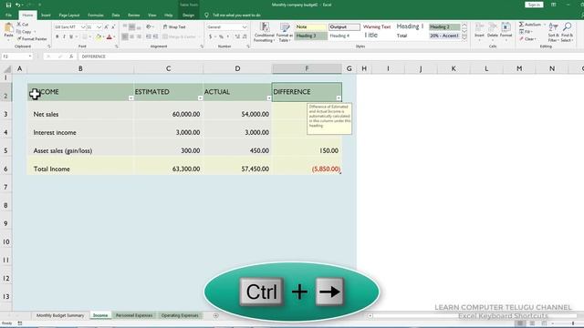584x328 pixels.
Task: Align cell text to the left
Action: click(x=125, y=36)
